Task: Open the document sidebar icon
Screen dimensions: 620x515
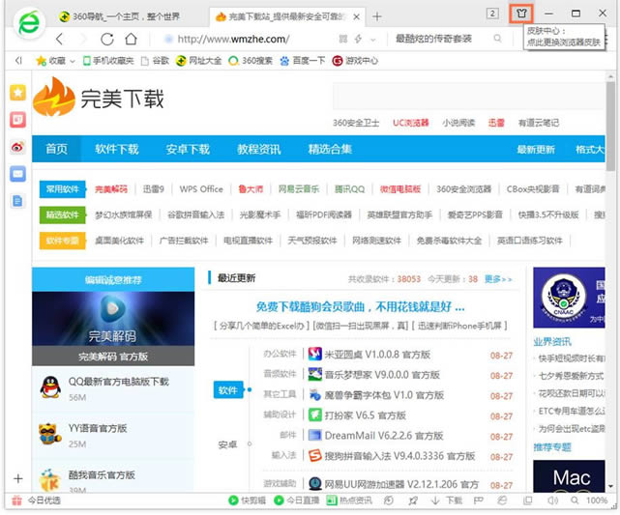Action: point(17,201)
